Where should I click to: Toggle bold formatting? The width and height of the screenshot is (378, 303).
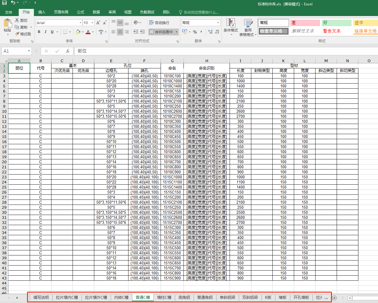pyautogui.click(x=39, y=32)
